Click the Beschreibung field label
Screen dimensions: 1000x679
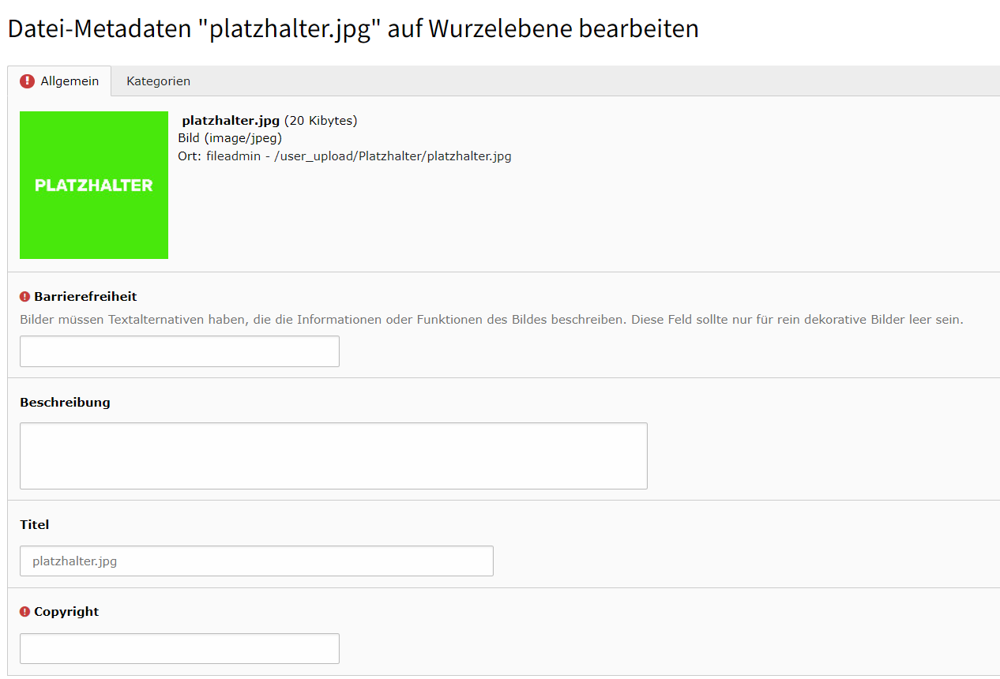65,403
